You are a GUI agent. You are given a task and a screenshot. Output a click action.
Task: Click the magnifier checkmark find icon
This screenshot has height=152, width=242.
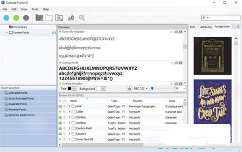click(81, 18)
